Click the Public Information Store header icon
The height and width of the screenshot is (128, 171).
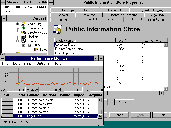(58, 29)
